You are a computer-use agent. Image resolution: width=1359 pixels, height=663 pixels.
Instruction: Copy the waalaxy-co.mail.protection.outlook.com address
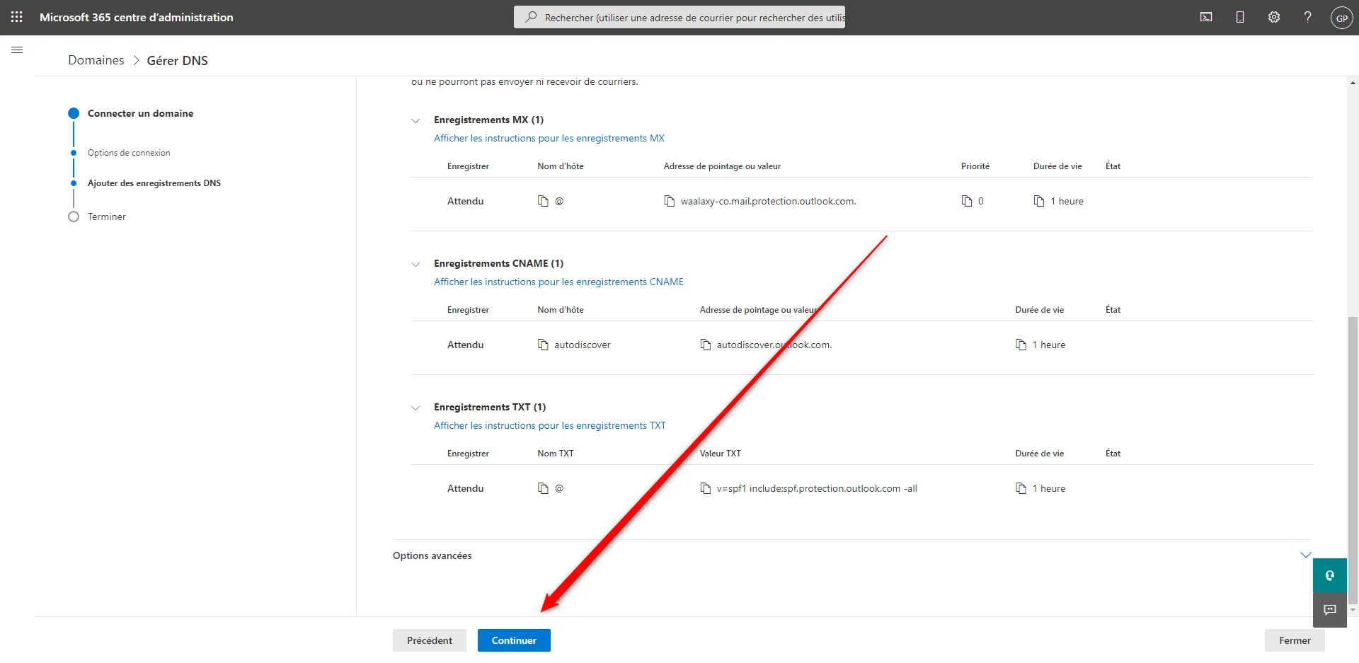click(669, 201)
